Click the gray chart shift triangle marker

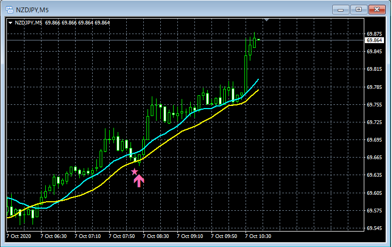[266, 20]
